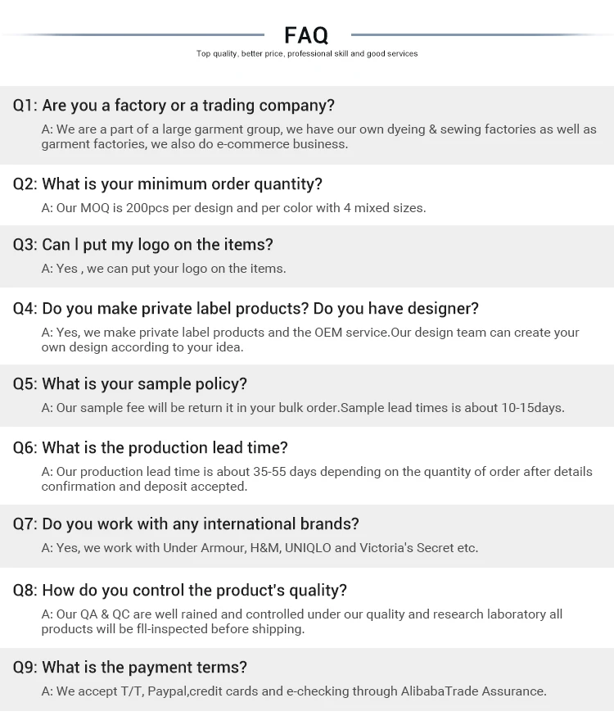Click the sample fee answer text
Viewport: 614px width, 725px height.
pyautogui.click(x=302, y=408)
